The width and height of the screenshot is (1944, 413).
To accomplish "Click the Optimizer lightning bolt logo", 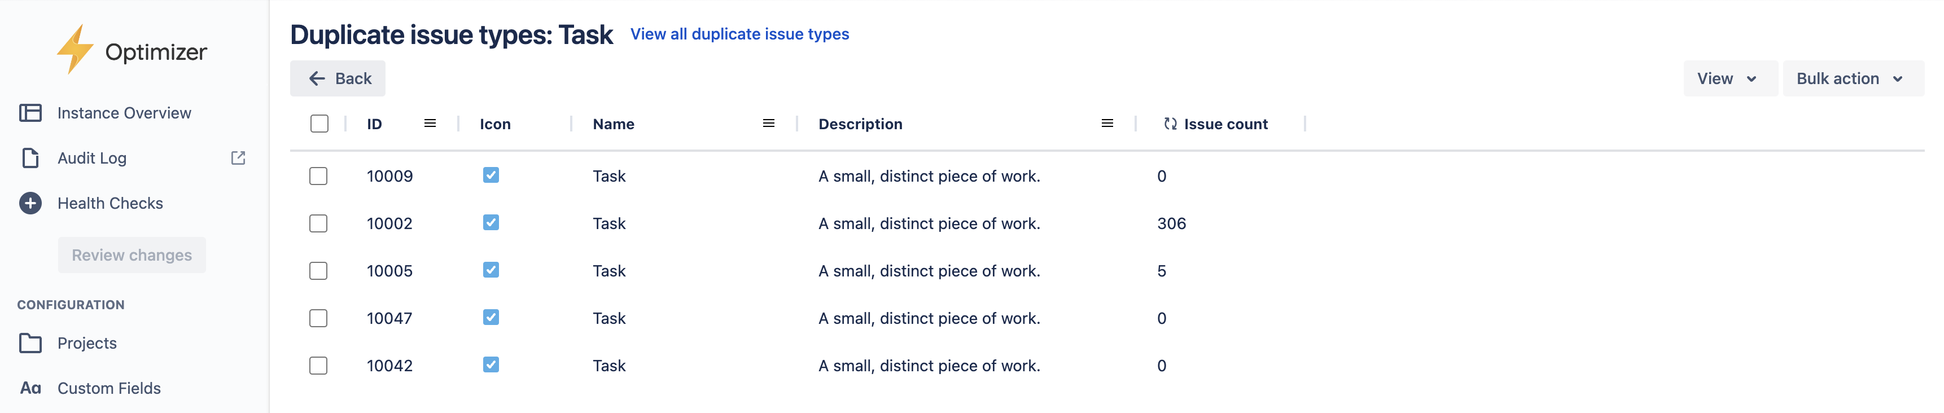I will (75, 50).
